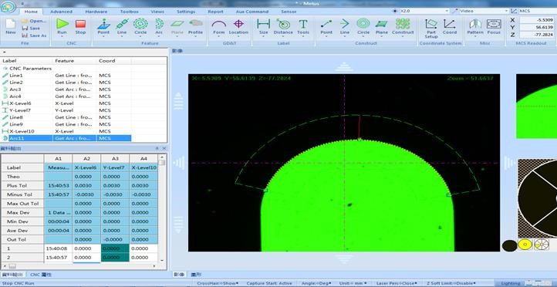Select the yellow lighting circle swatch
Screen dimensions: 557x287
[525, 245]
